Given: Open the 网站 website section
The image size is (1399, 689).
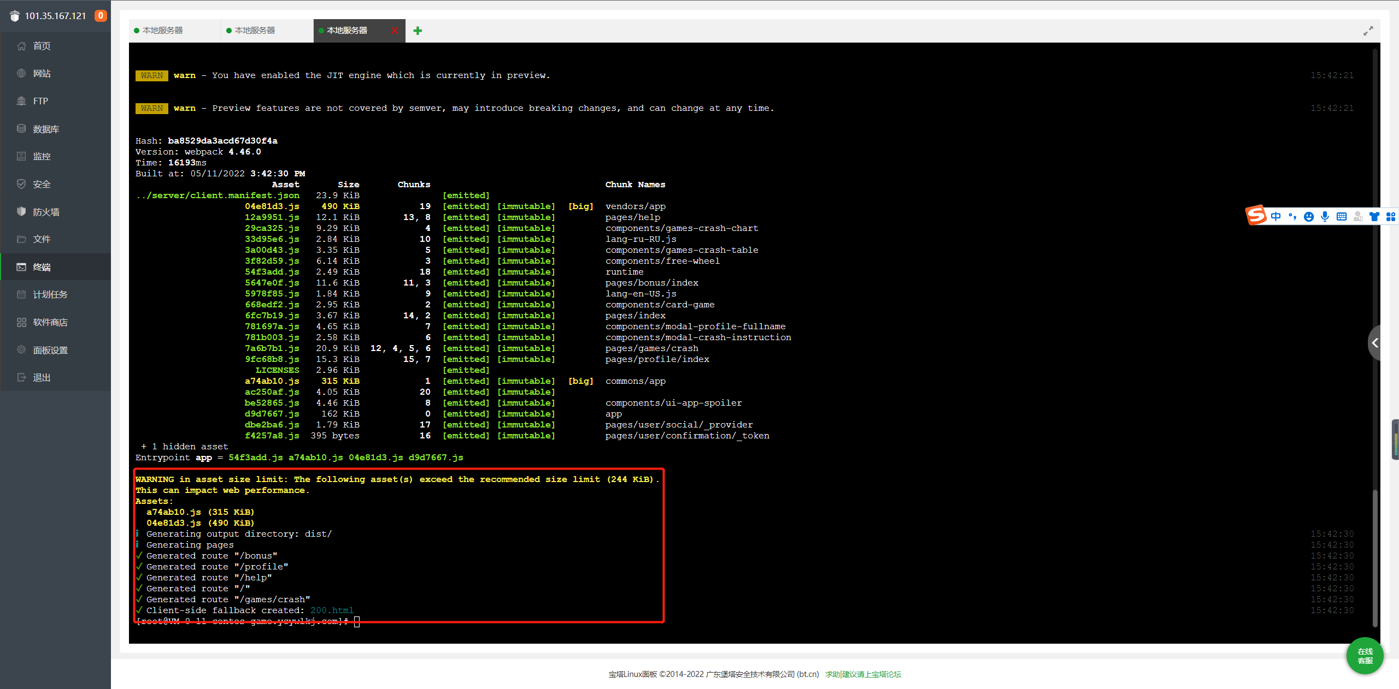Looking at the screenshot, I should (x=42, y=74).
